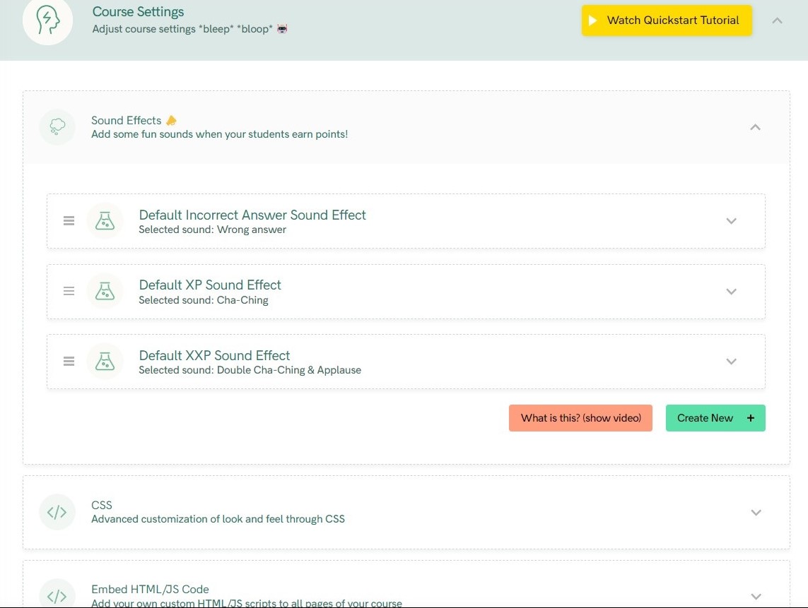Expand Default XP Sound Effect chevron
This screenshot has width=808, height=608.
pyautogui.click(x=731, y=292)
